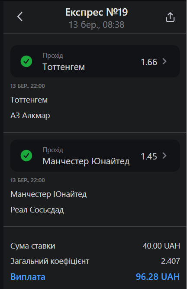The height and width of the screenshot is (289, 187).
Task: Expand Манчестер Юнайтед bet chevron arrow
Action: 164,156
